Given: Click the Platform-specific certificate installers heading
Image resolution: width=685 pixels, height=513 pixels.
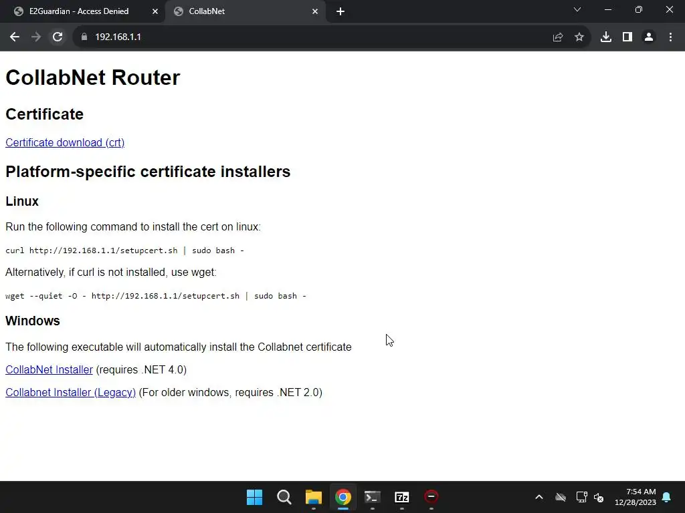Looking at the screenshot, I should click(x=148, y=172).
